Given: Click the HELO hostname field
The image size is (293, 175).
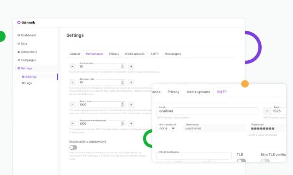Looking at the screenshot, I should (x=194, y=156).
